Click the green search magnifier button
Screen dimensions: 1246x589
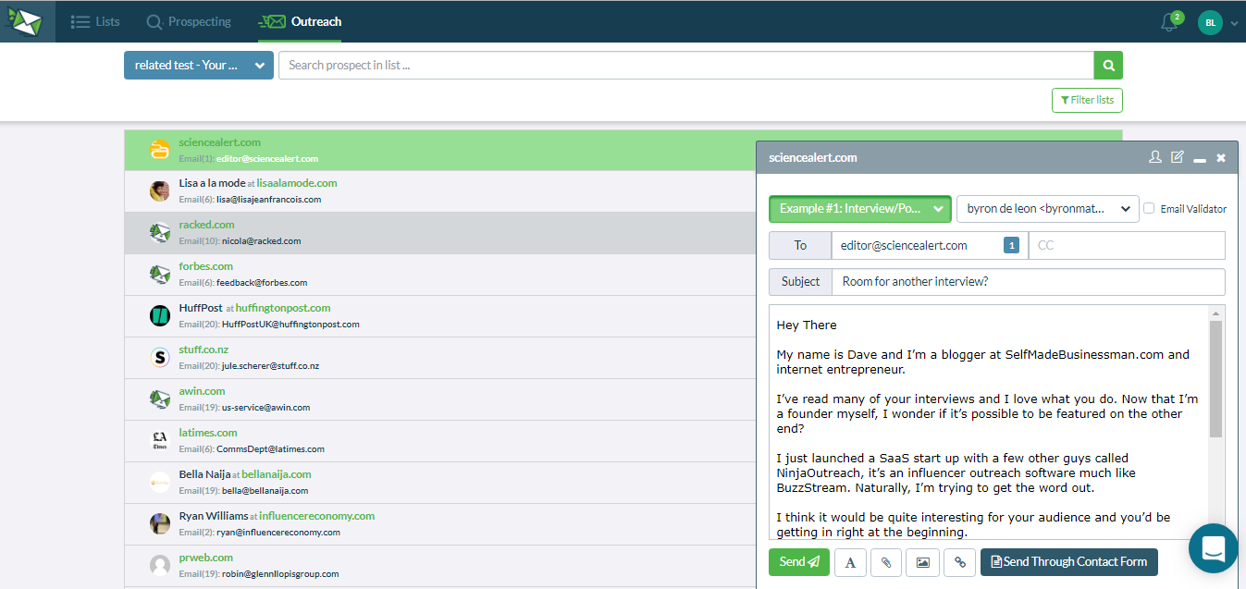[1108, 65]
